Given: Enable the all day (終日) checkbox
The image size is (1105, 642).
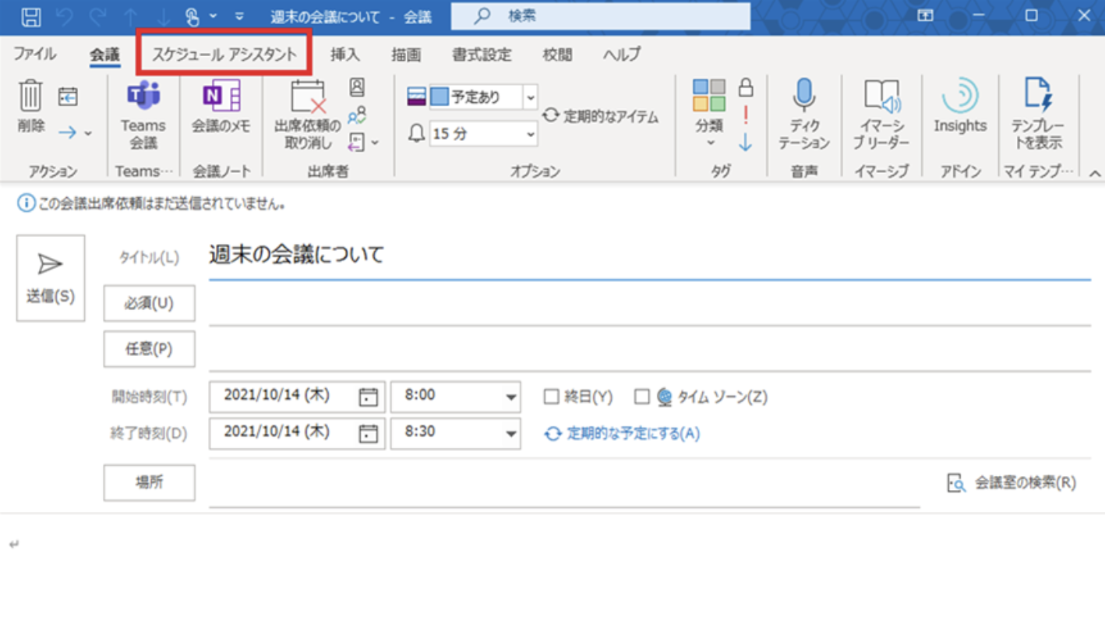Looking at the screenshot, I should coord(552,397).
